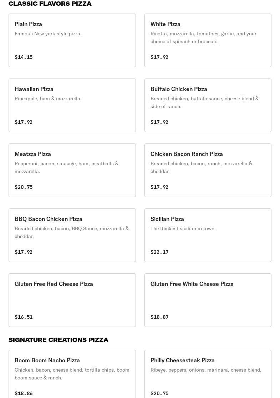Click the $14.15 Plain Pizza price
This screenshot has height=398, width=280.
pyautogui.click(x=24, y=57)
